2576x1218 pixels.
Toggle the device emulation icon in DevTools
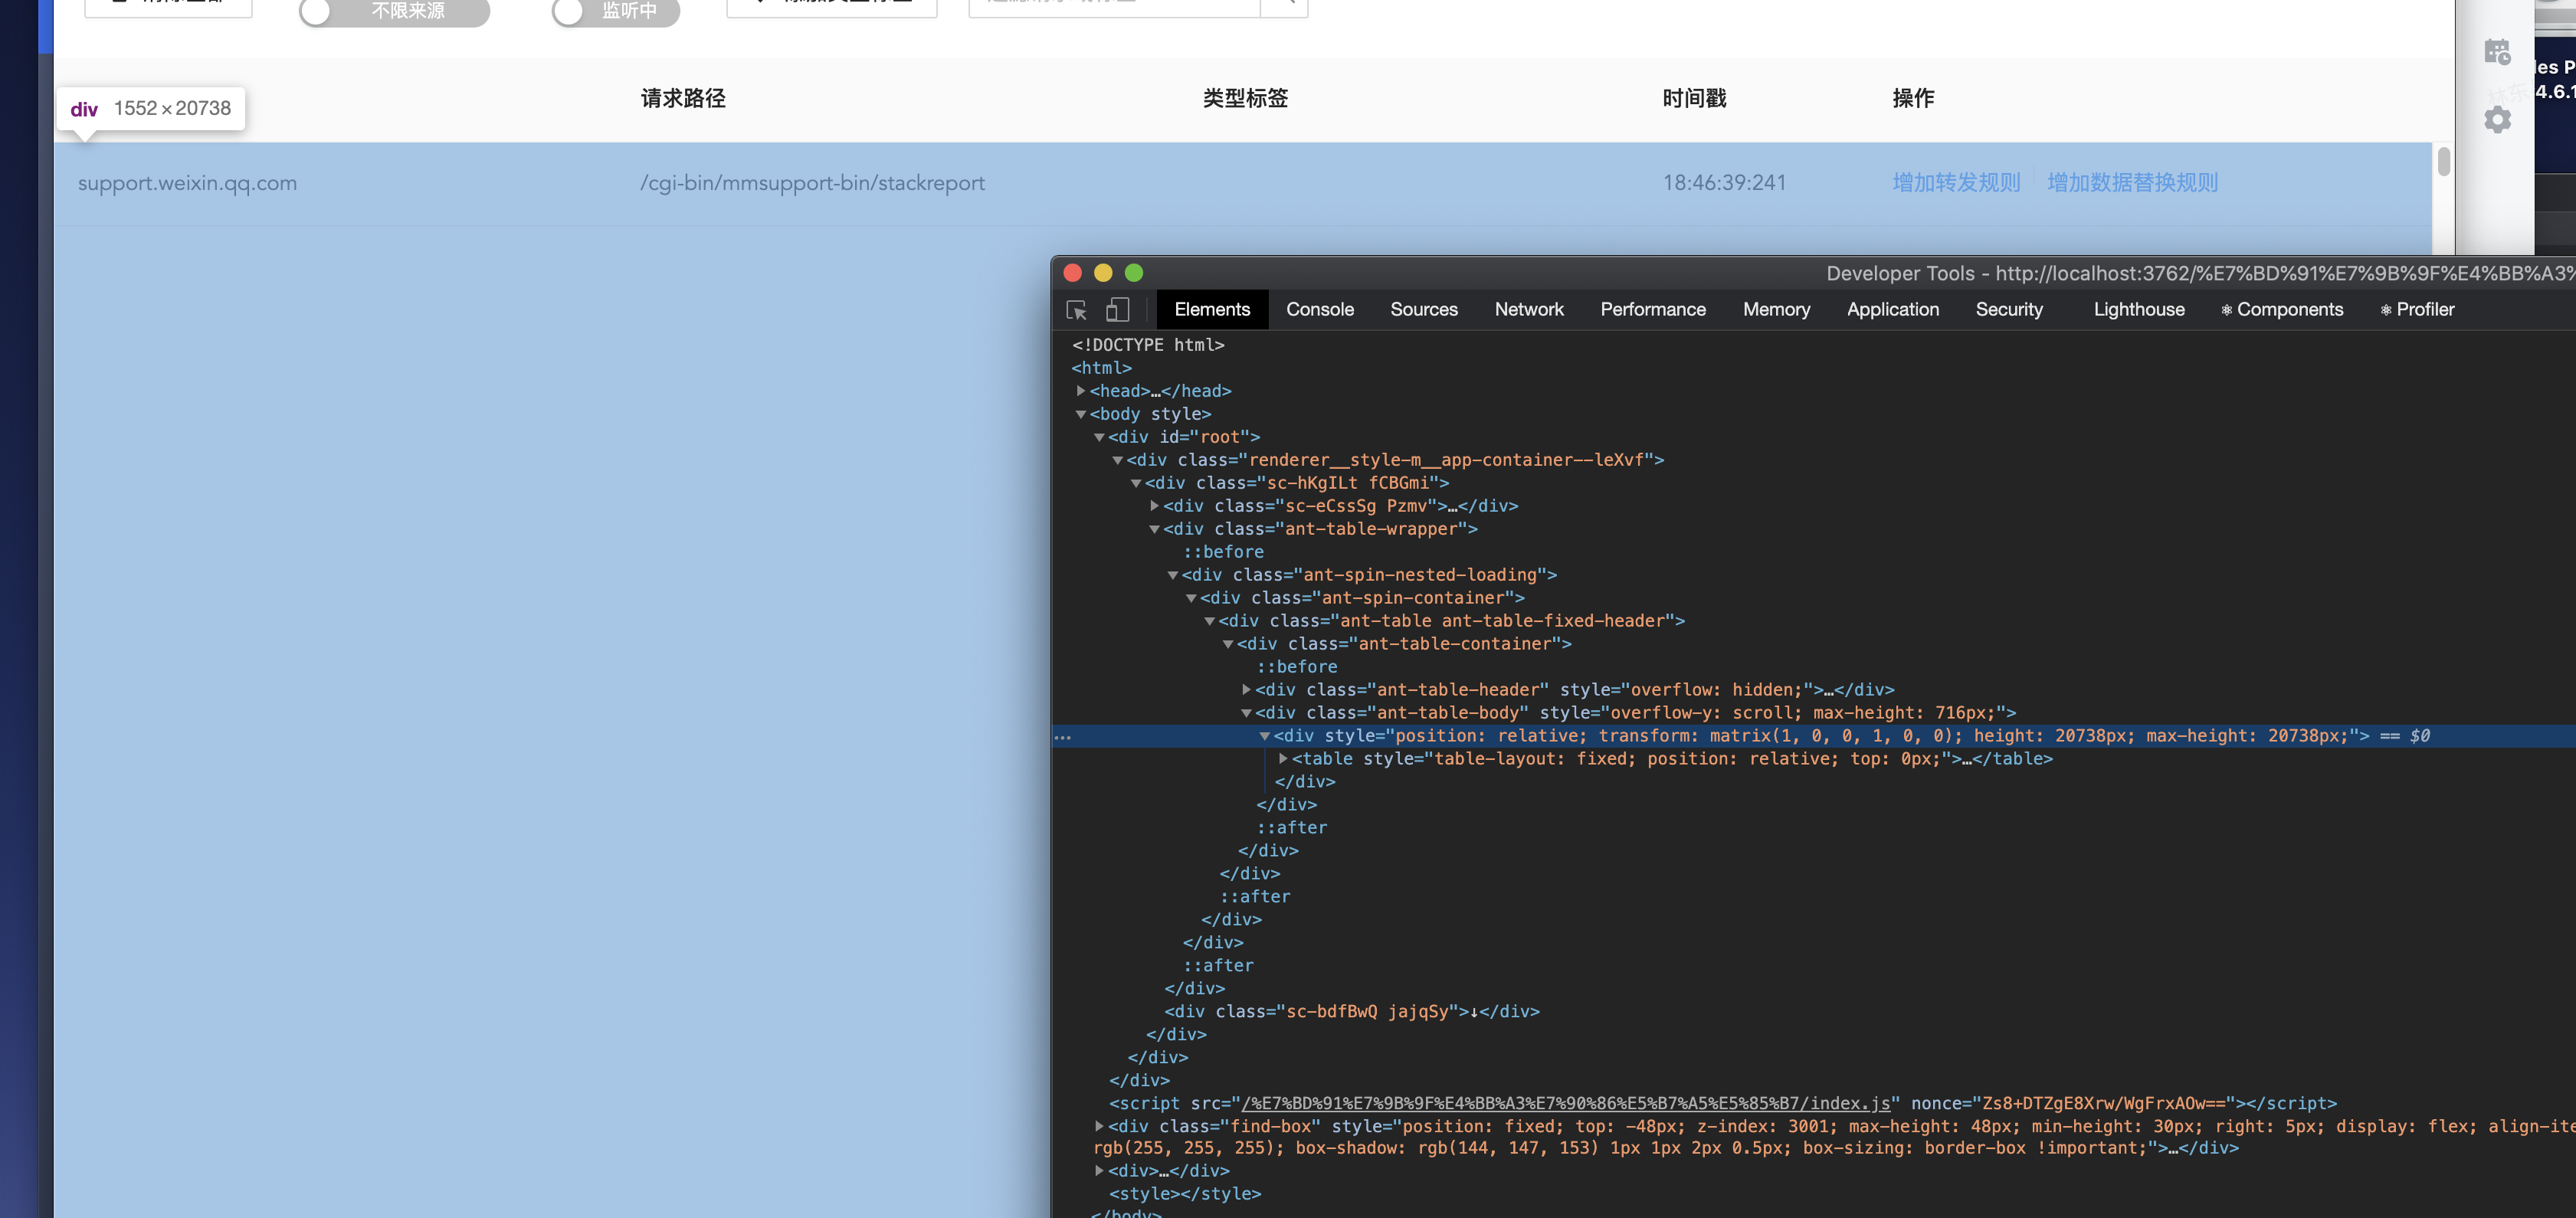coord(1117,310)
